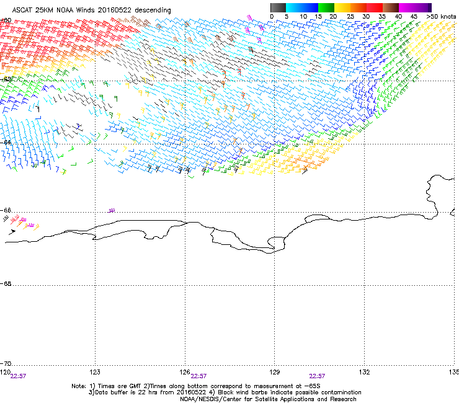This screenshot has width=459, height=403.
Task: Click the '>50 knots' legend label
Action: click(441, 17)
